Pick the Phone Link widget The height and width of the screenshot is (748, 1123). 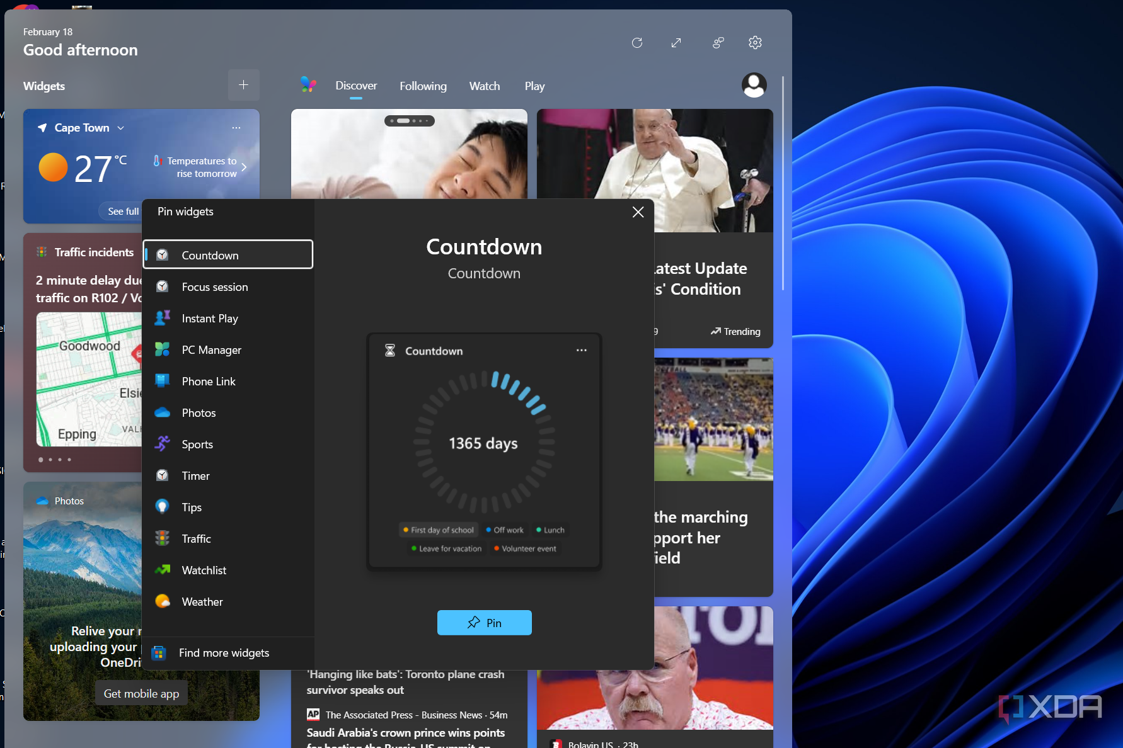click(x=228, y=382)
